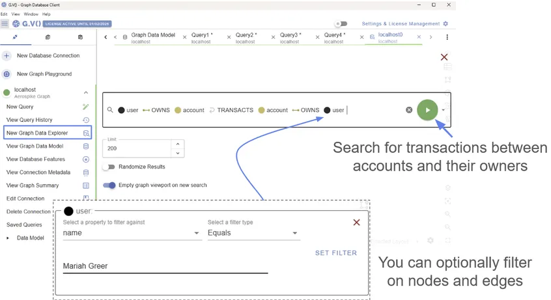
Task: Open the property dropdown showing name
Action: (197, 233)
